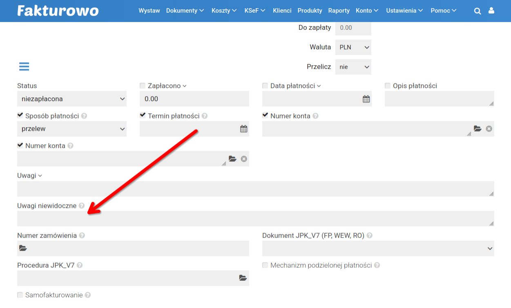The width and height of the screenshot is (511, 308).
Task: Expand the Waluta PLN dropdown
Action: [x=353, y=47]
